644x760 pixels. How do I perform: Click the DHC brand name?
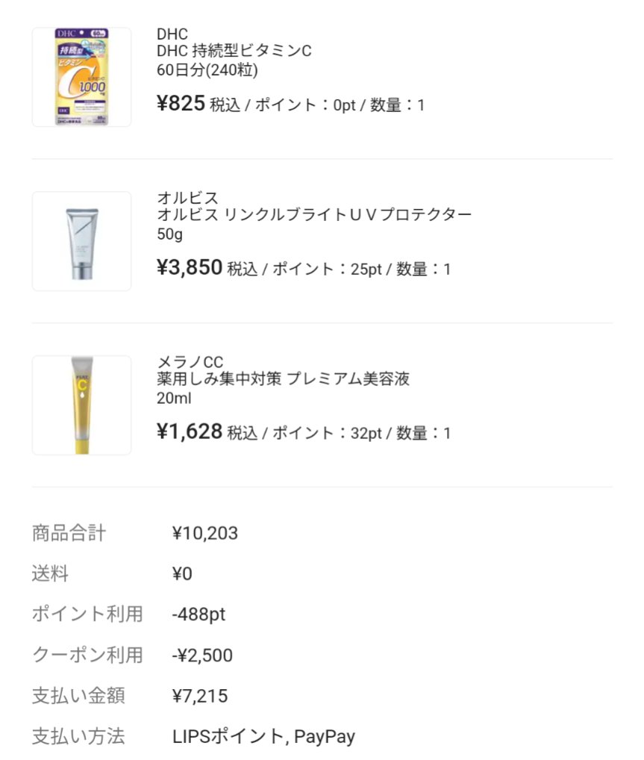[172, 34]
